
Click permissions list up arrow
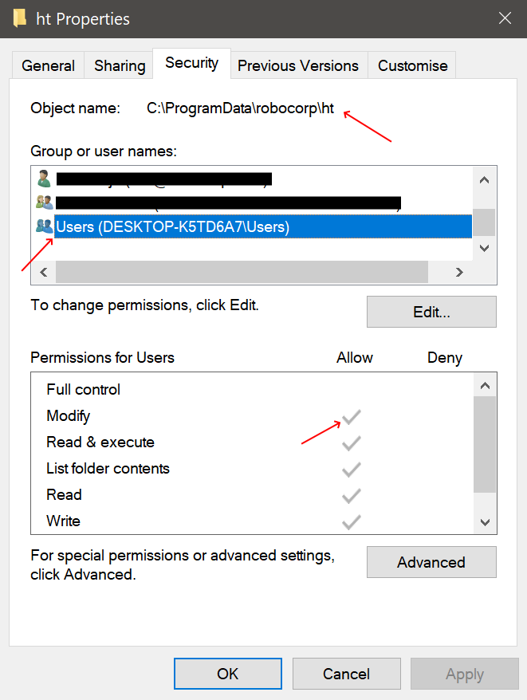click(x=485, y=386)
